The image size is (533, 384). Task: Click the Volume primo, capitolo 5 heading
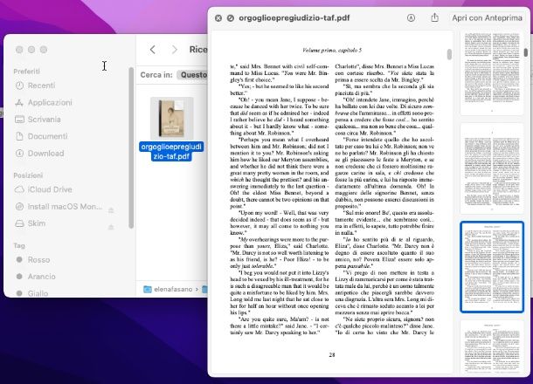click(x=332, y=51)
